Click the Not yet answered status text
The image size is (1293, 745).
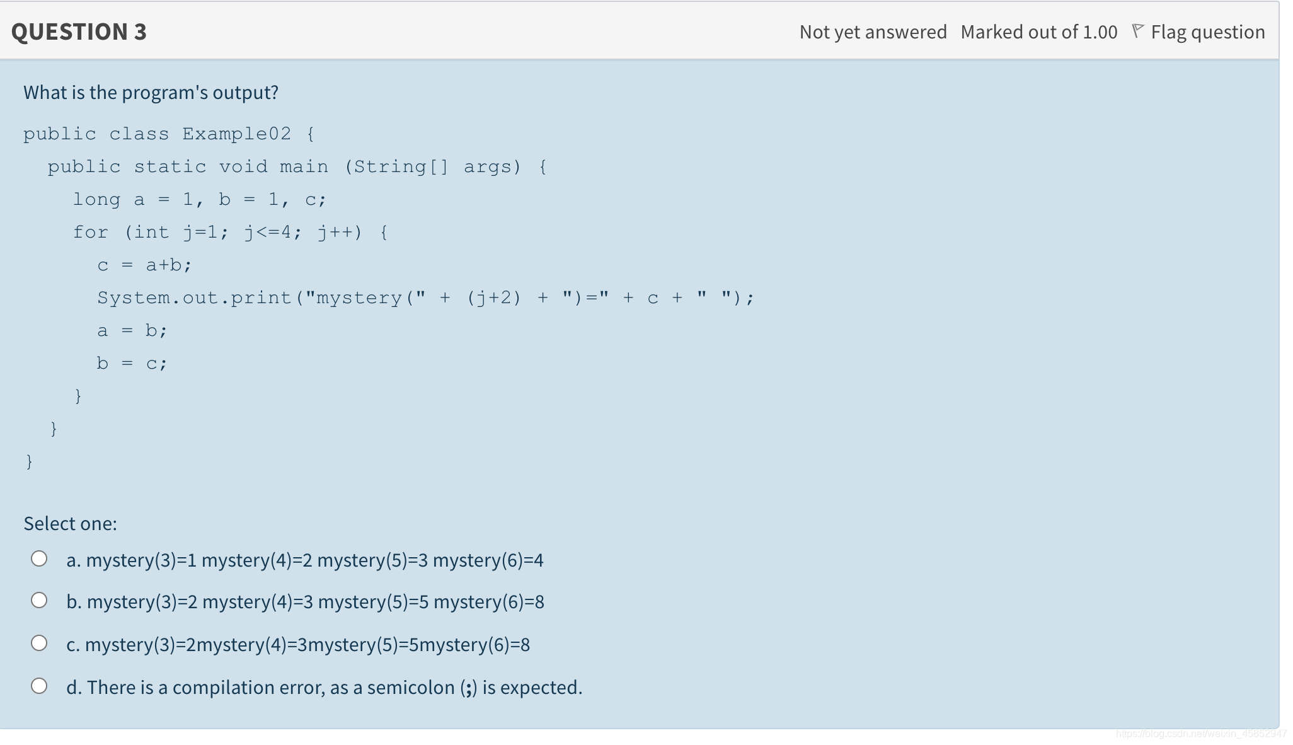click(873, 32)
